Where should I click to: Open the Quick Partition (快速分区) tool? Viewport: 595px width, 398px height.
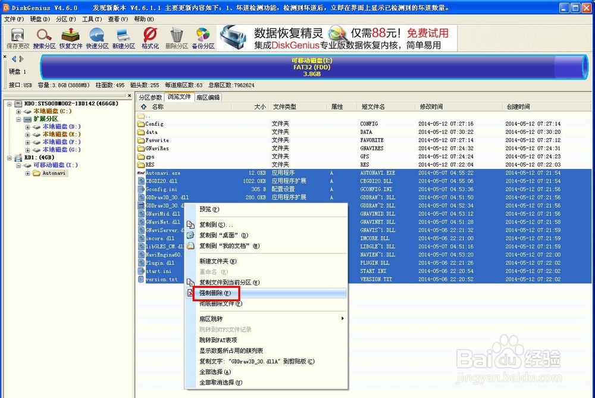click(97, 38)
